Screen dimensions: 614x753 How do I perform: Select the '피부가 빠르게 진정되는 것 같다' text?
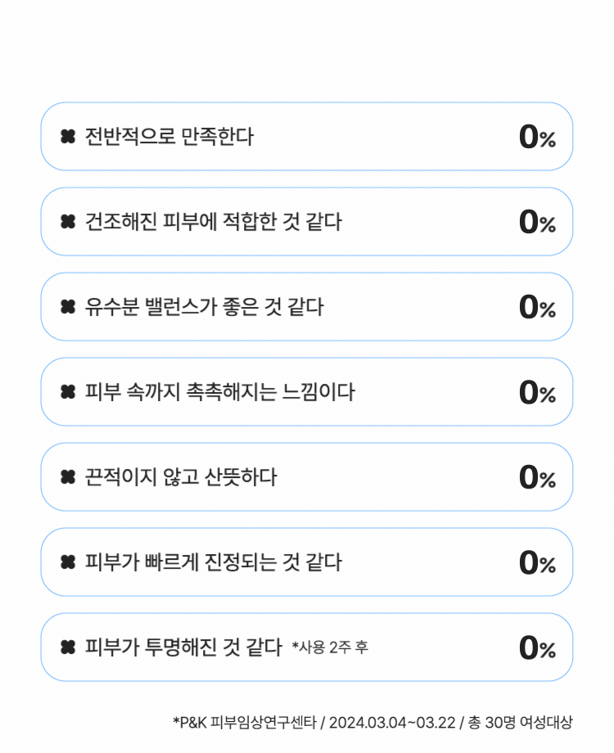click(213, 562)
